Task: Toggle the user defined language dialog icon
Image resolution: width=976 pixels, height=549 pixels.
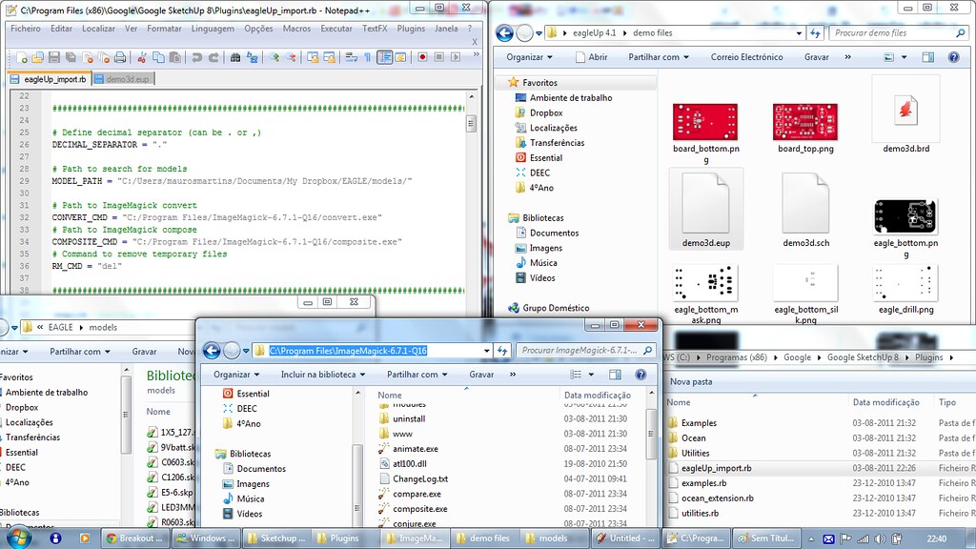Action: (401, 57)
